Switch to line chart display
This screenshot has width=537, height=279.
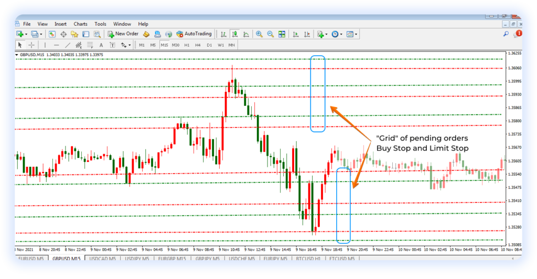click(x=246, y=34)
